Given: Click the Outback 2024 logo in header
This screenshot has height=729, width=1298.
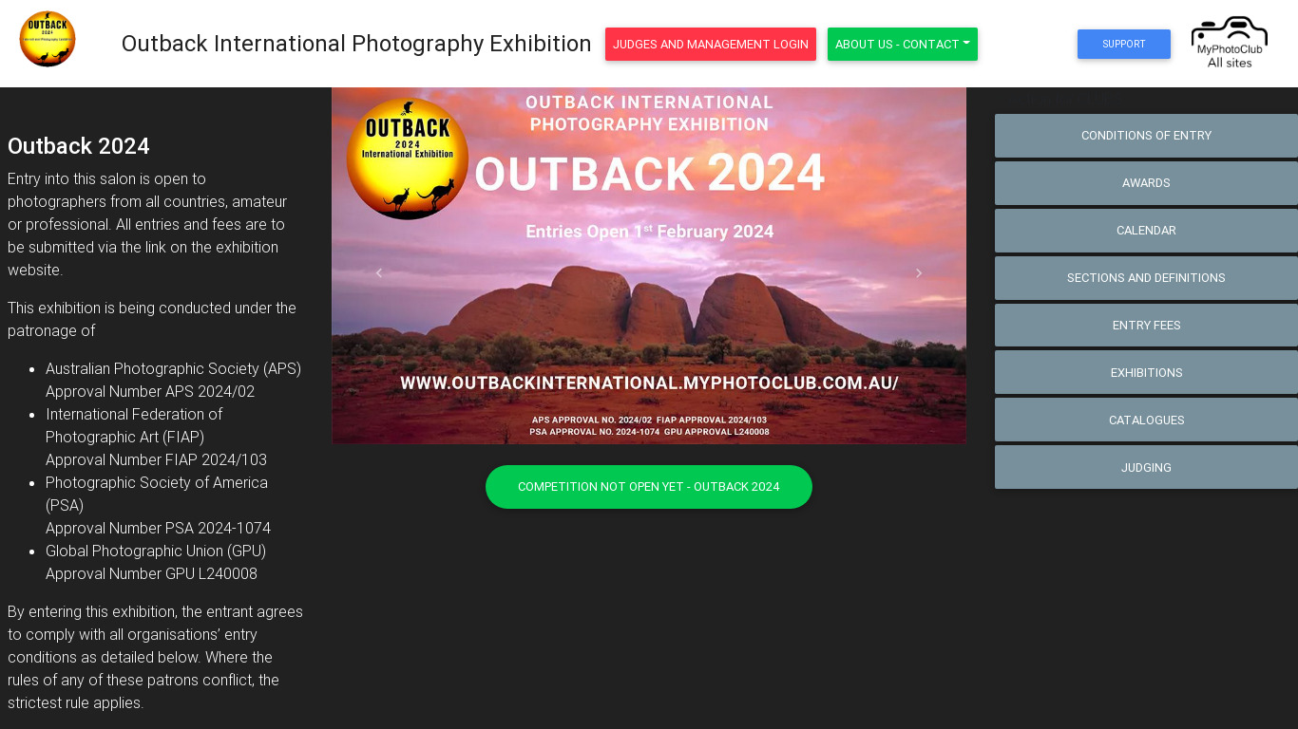Looking at the screenshot, I should click(48, 40).
